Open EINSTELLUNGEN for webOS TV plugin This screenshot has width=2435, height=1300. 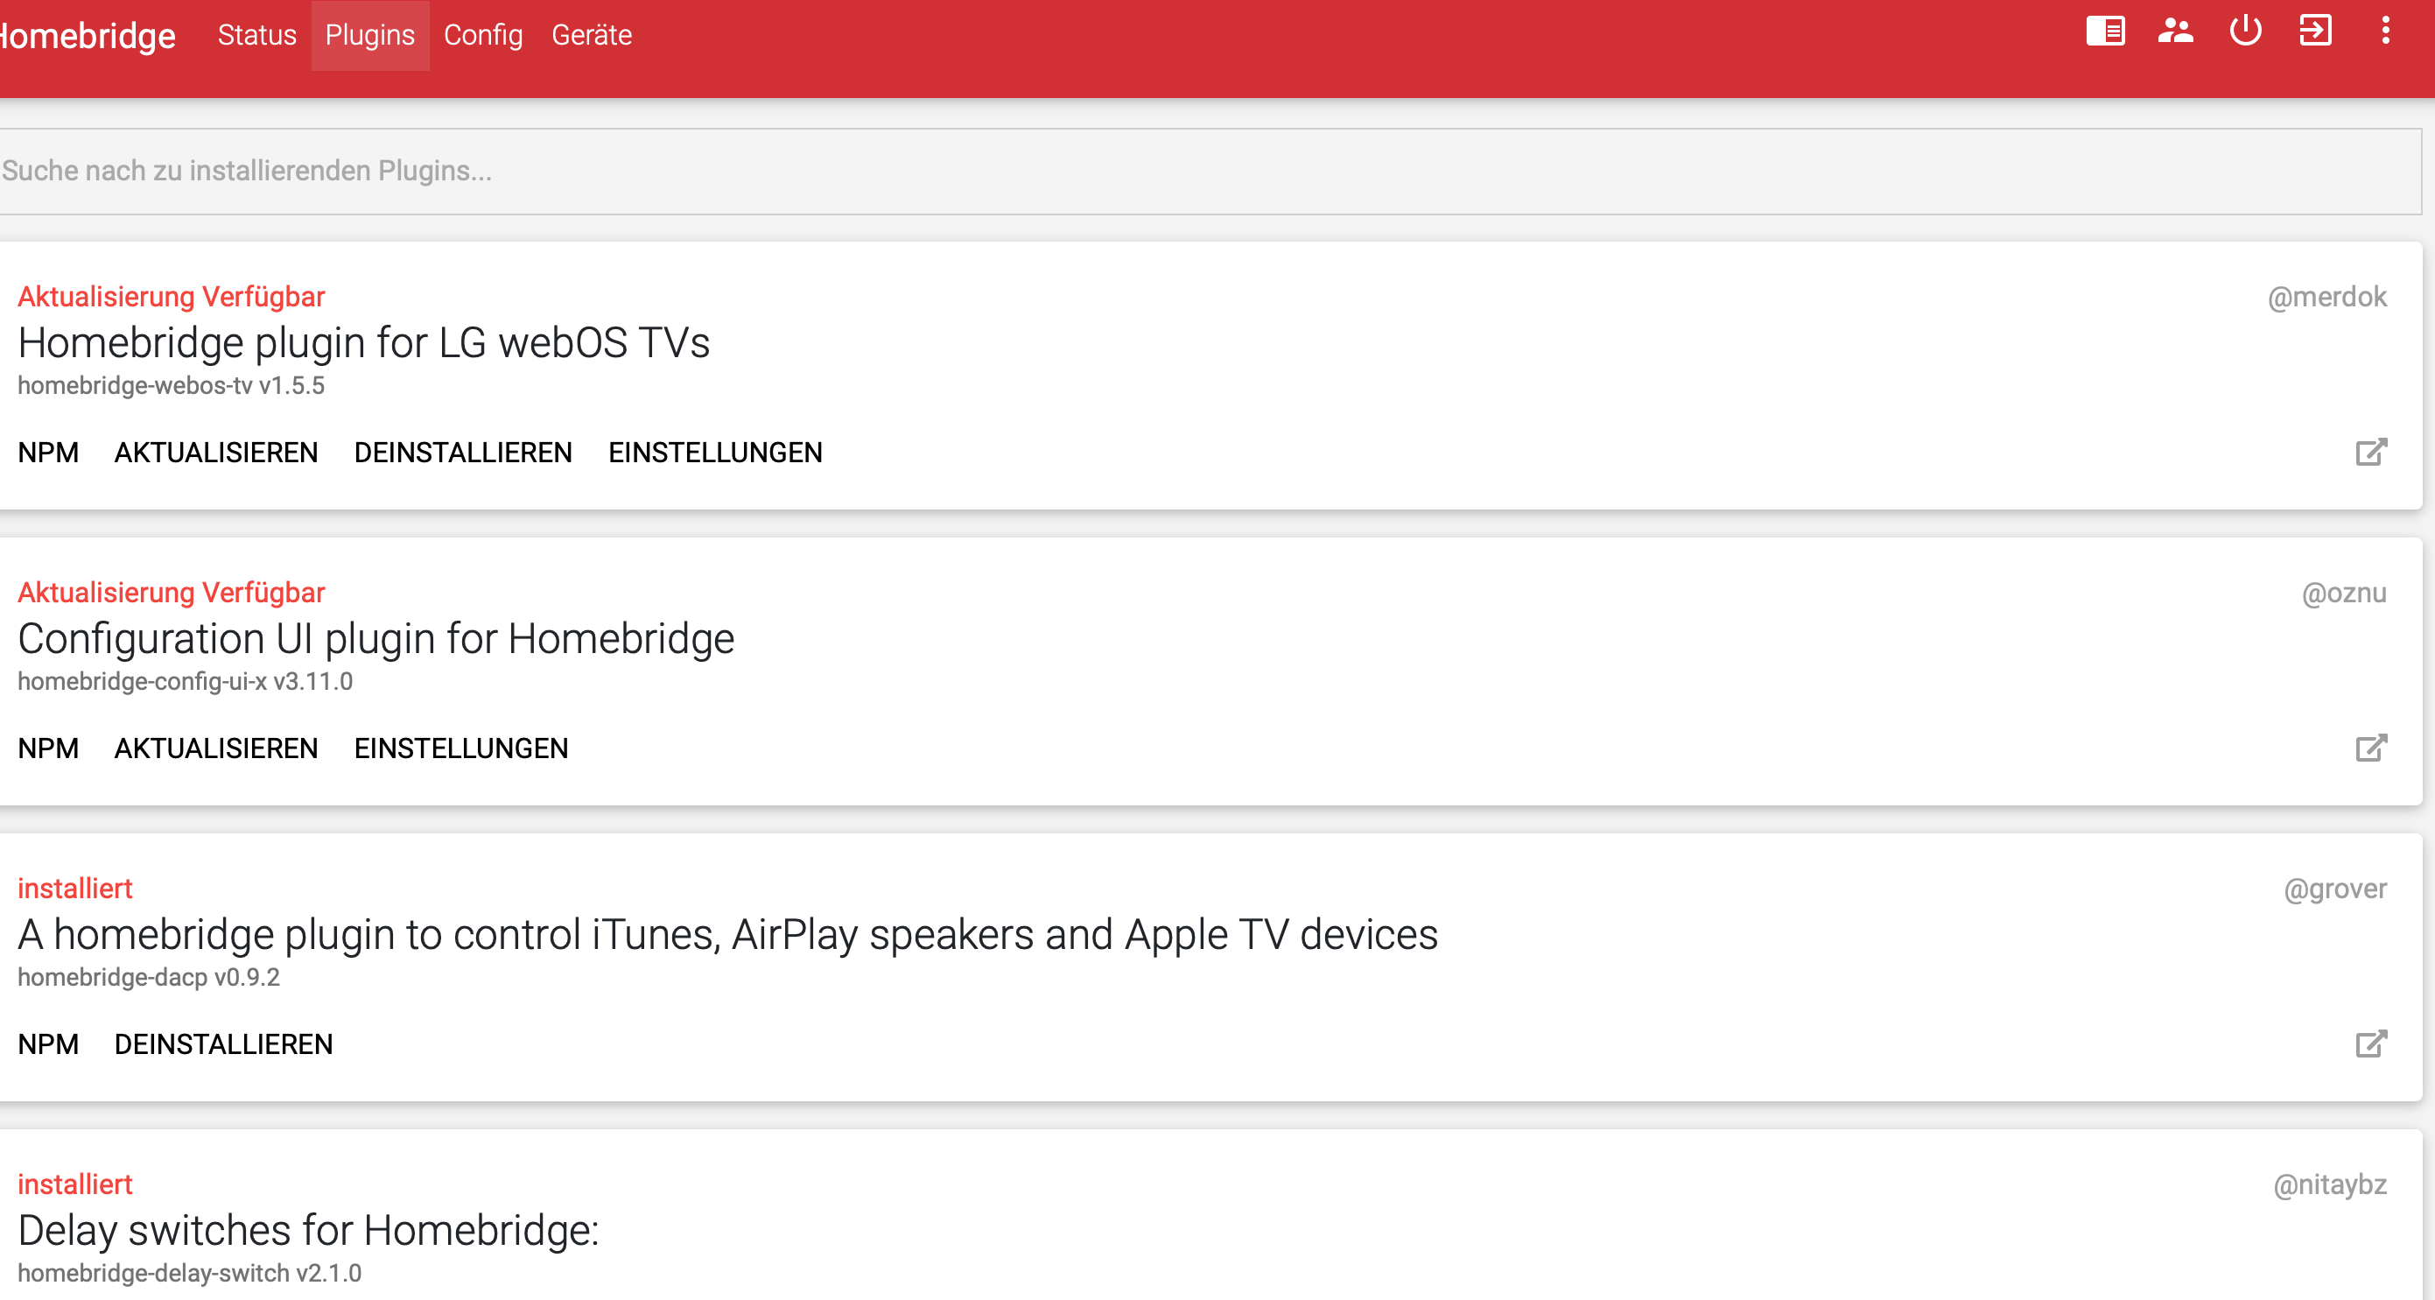[714, 453]
